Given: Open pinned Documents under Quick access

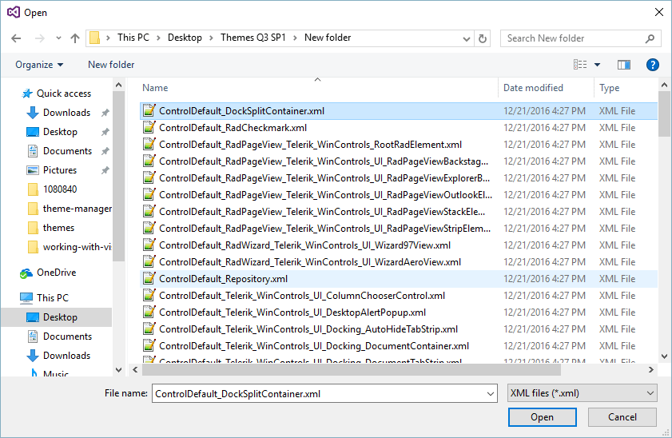Looking at the screenshot, I should (x=67, y=151).
